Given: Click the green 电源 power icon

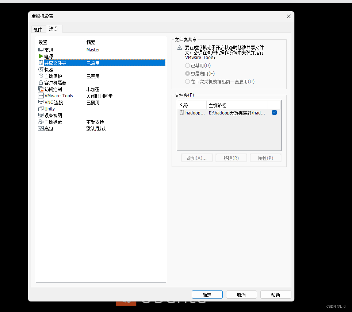Looking at the screenshot, I should coord(41,56).
